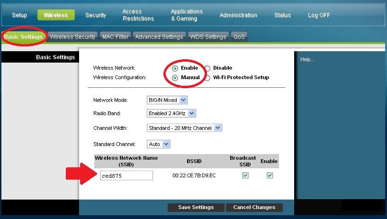Go to the Security tab
This screenshot has height=219, width=387.
click(96, 15)
